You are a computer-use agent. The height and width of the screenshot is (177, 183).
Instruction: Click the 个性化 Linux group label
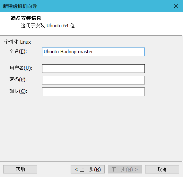pyautogui.click(x=18, y=42)
